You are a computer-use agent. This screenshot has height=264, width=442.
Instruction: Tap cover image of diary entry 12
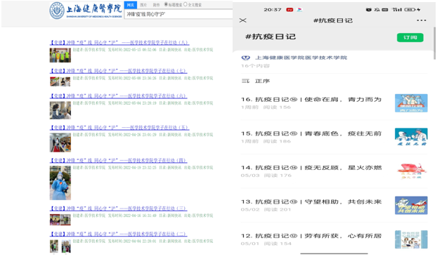pyautogui.click(x=411, y=239)
